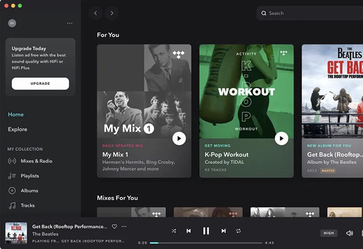Open the My Mix 1 cover art
Image resolution: width=363 pixels, height=249 pixels.
pyautogui.click(x=144, y=92)
